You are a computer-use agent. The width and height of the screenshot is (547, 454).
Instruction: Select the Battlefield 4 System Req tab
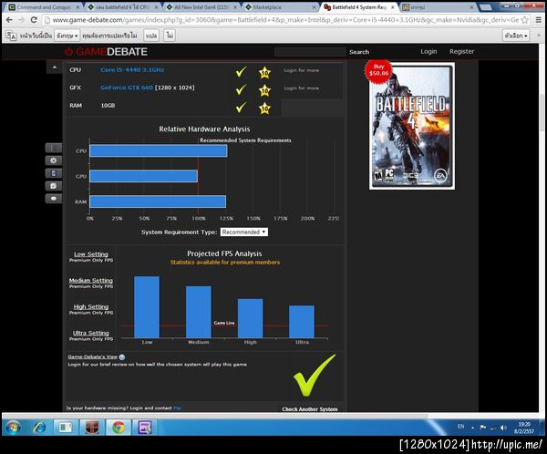point(359,7)
